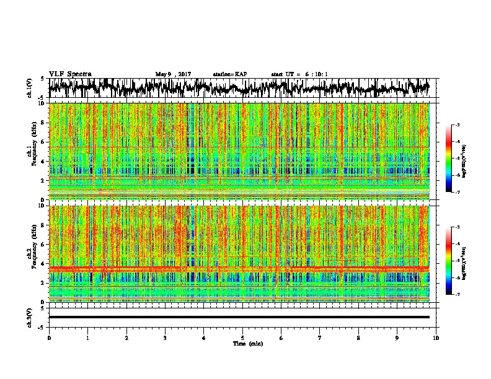Click the "7" tick on the time axis
Screen dimensions: 491x379
coord(320,338)
